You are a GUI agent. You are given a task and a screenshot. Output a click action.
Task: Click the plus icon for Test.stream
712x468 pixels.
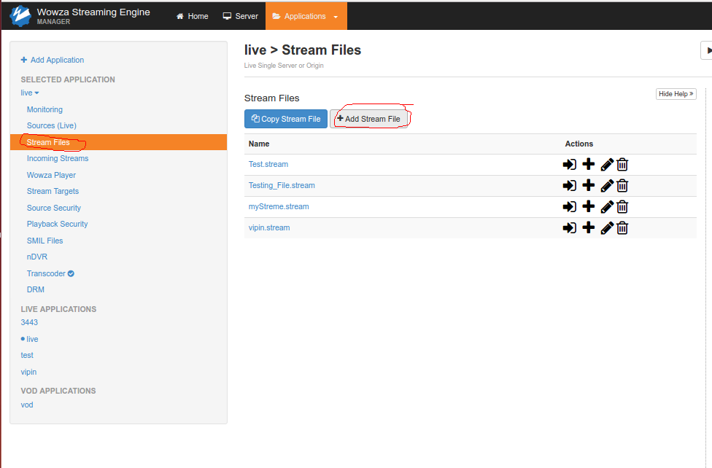click(589, 164)
